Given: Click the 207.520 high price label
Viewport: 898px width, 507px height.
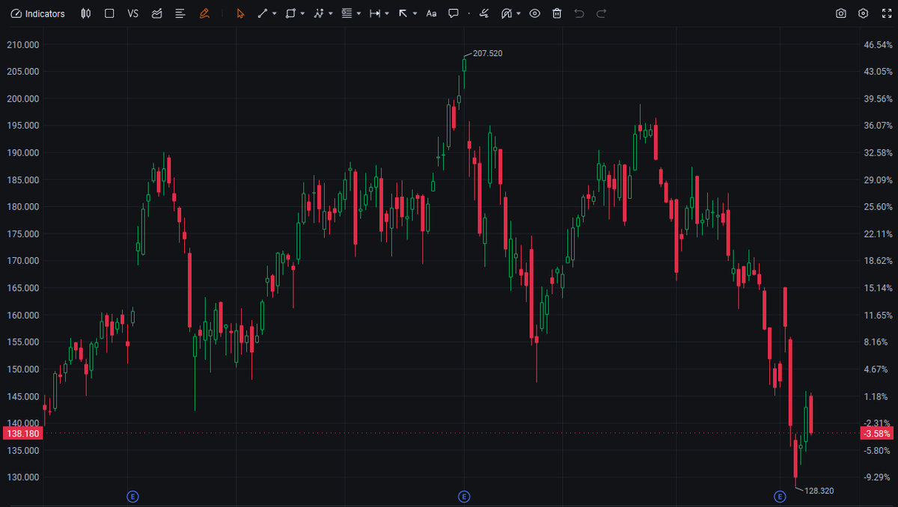Looking at the screenshot, I should coord(488,54).
